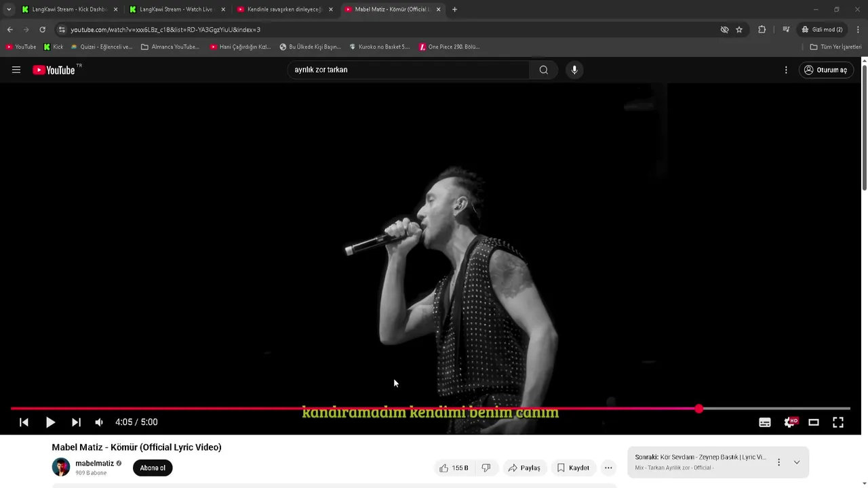This screenshot has height=488, width=868.
Task: Seek using the red progress bar handle
Action: coord(699,409)
